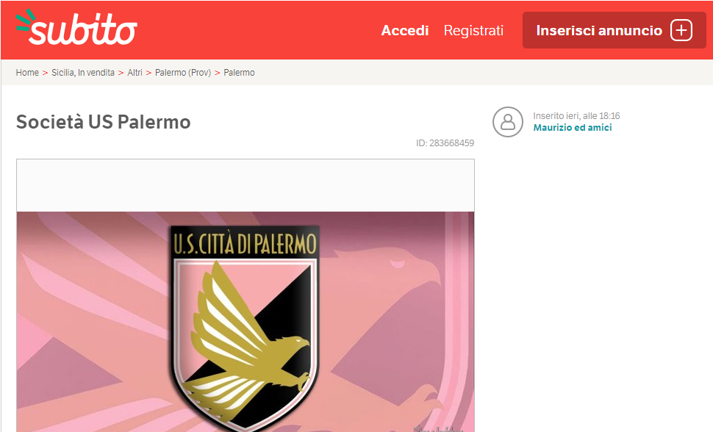
Task: Open Sicilia, In vendita breadcrumb
Action: coord(83,73)
